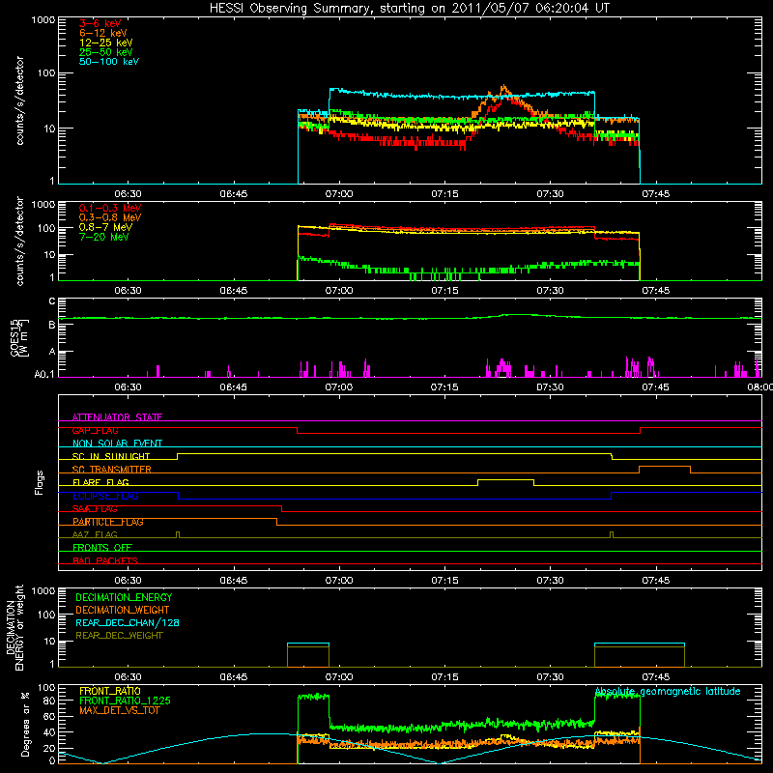This screenshot has width=773, height=773.
Task: Select the ATTENUATOR_STATE flag label
Action: pyautogui.click(x=117, y=417)
